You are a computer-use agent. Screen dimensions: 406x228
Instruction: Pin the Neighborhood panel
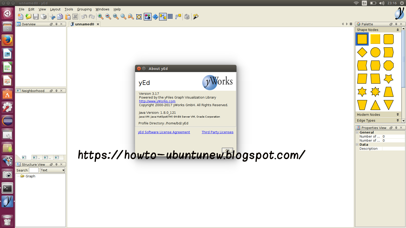(56, 91)
